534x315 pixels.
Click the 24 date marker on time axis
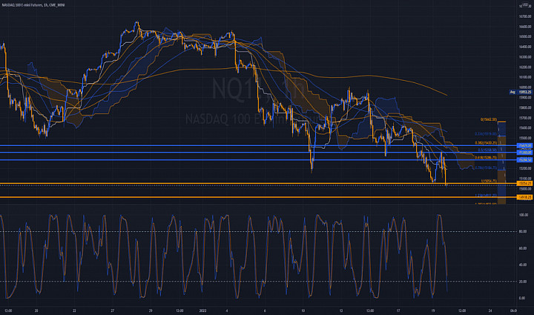pos(490,311)
